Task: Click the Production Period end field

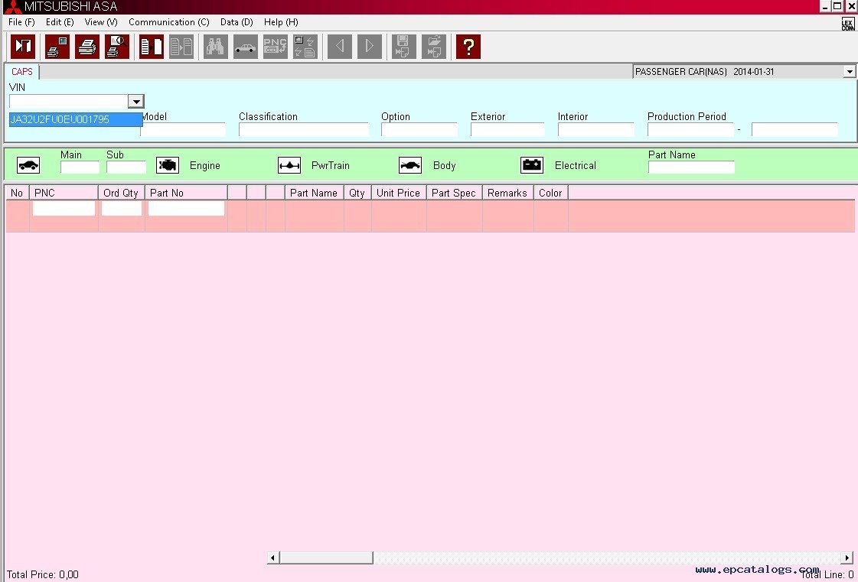Action: [794, 130]
